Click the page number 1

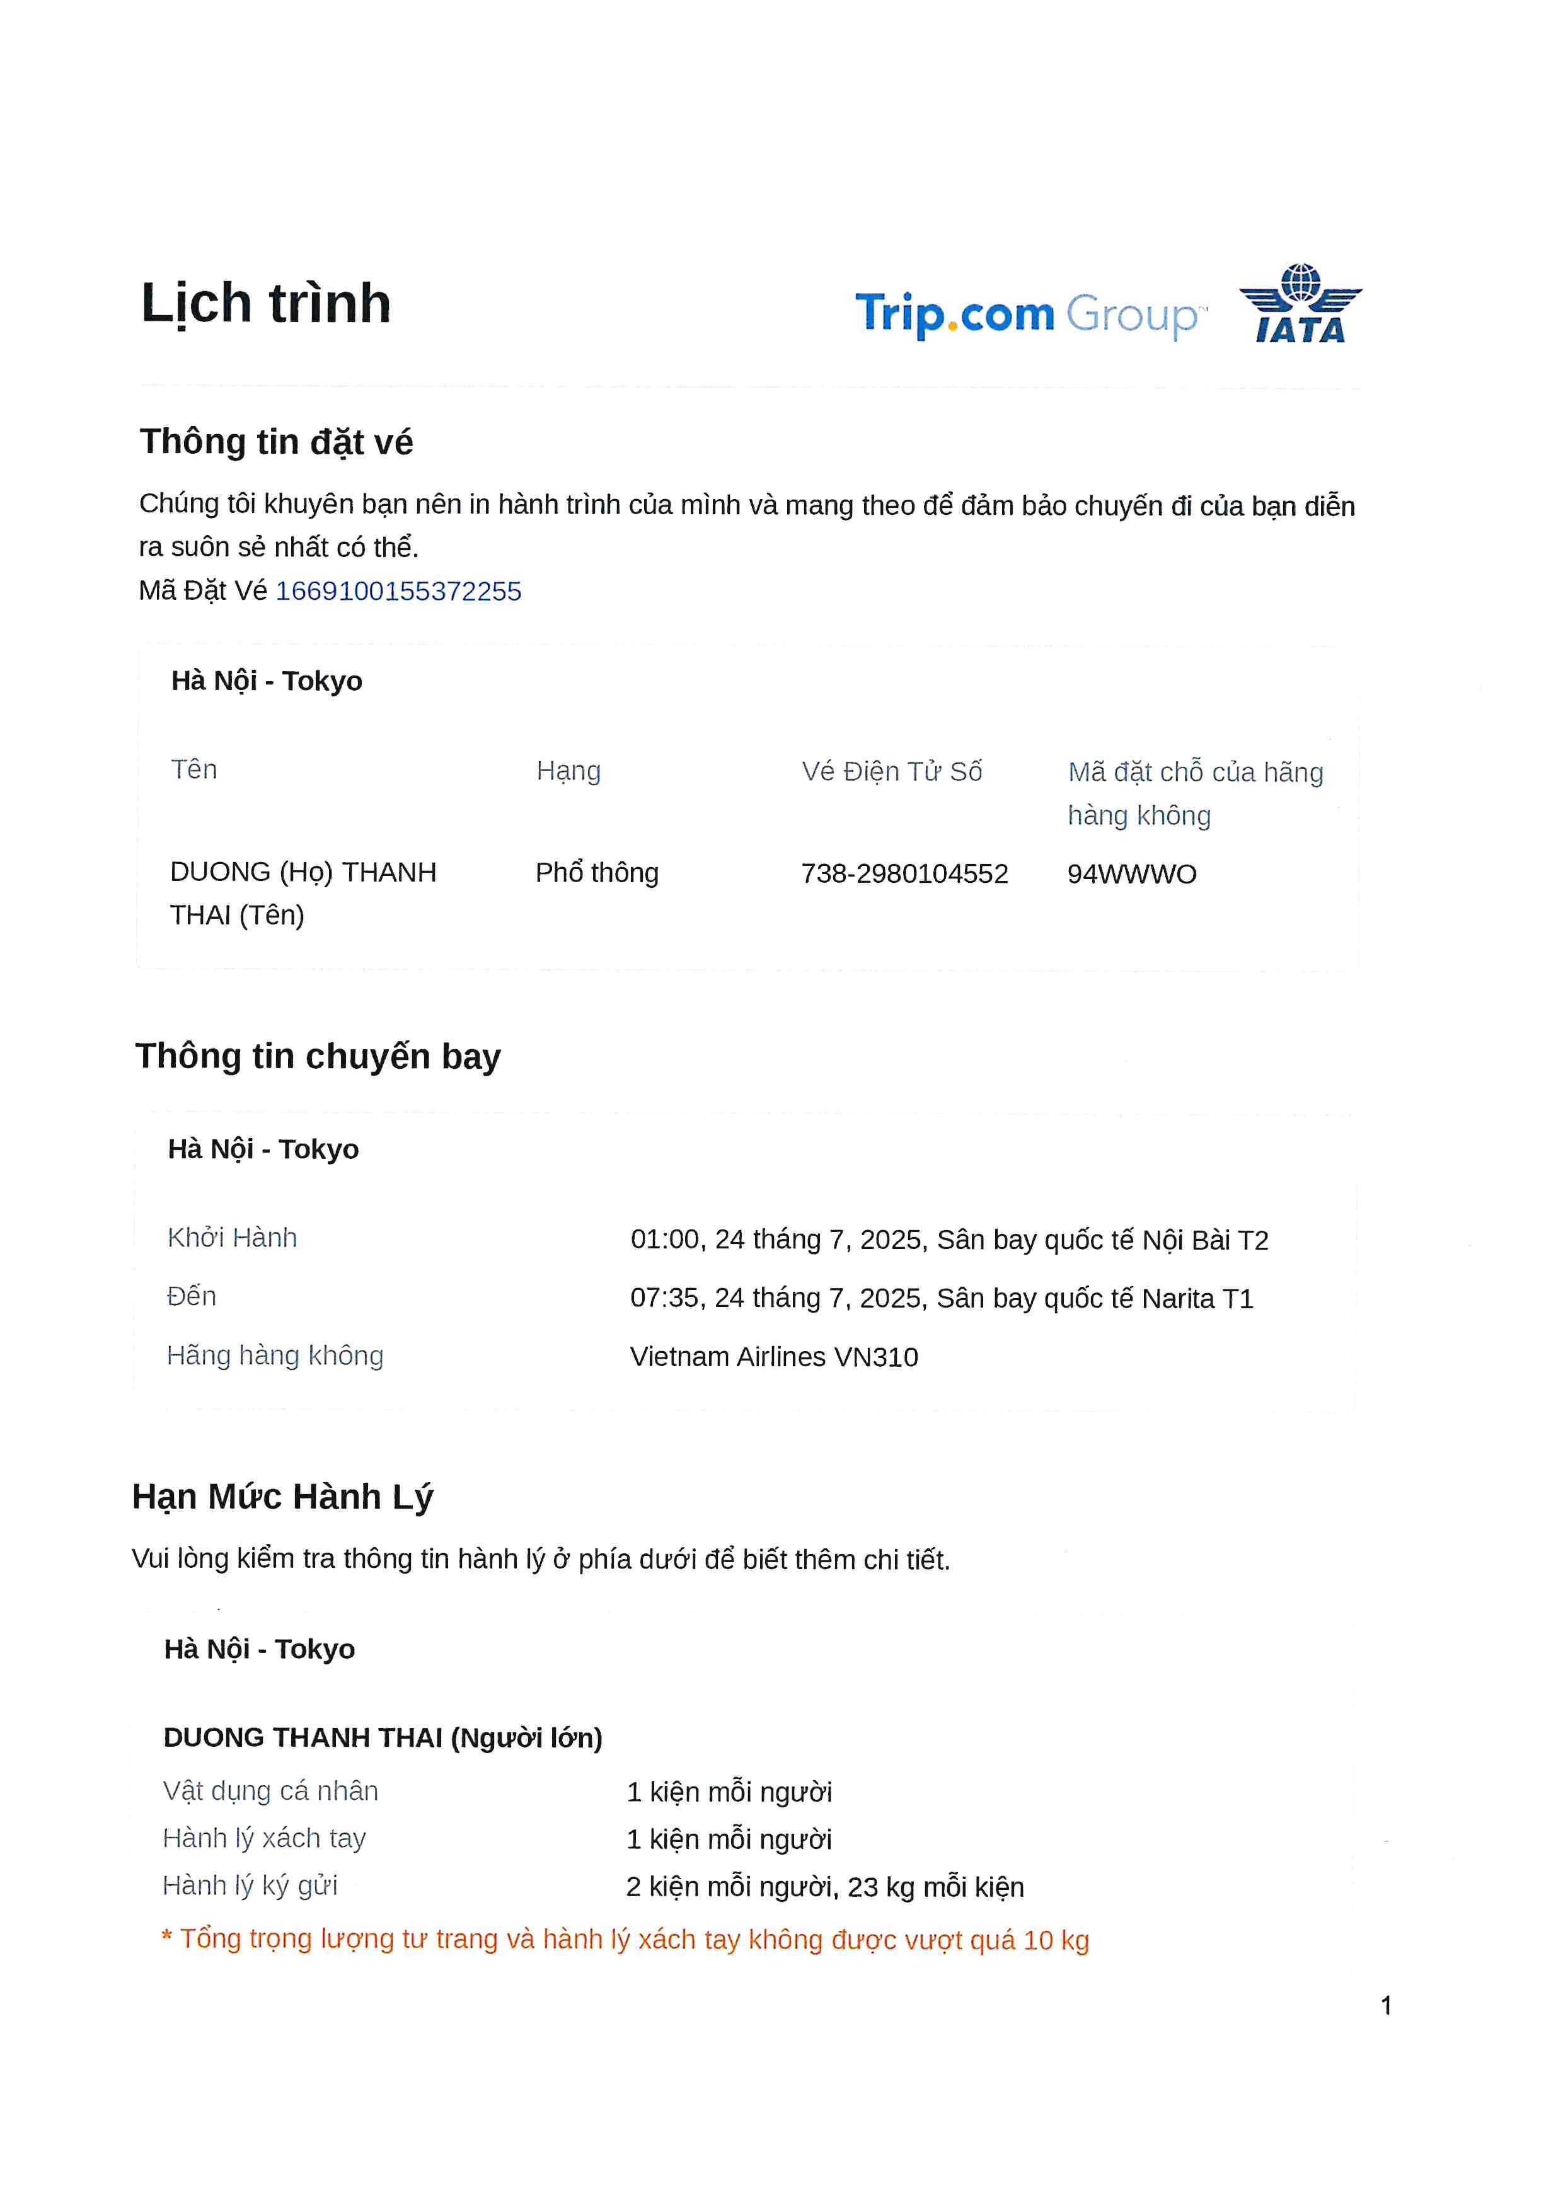click(x=1386, y=2006)
